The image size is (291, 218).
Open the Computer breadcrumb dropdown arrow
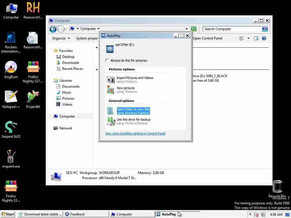pos(98,29)
